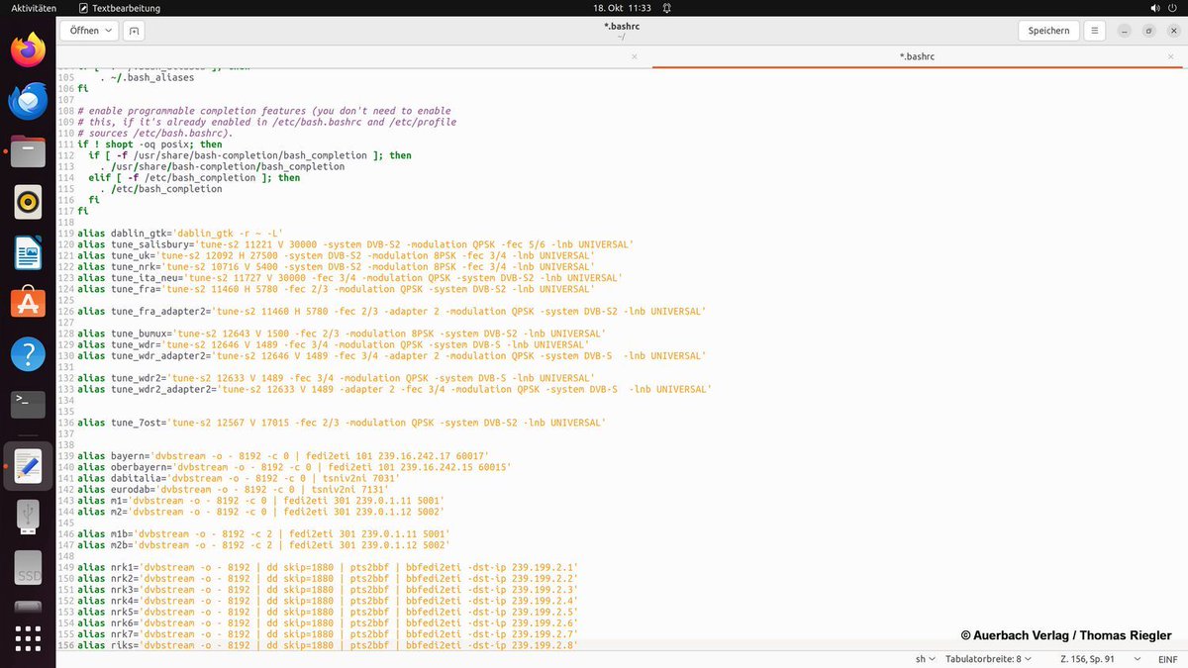Click the alias nrk1 line

pyautogui.click(x=328, y=567)
